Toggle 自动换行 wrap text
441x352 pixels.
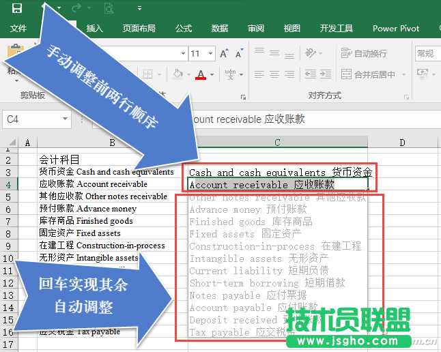364,54
